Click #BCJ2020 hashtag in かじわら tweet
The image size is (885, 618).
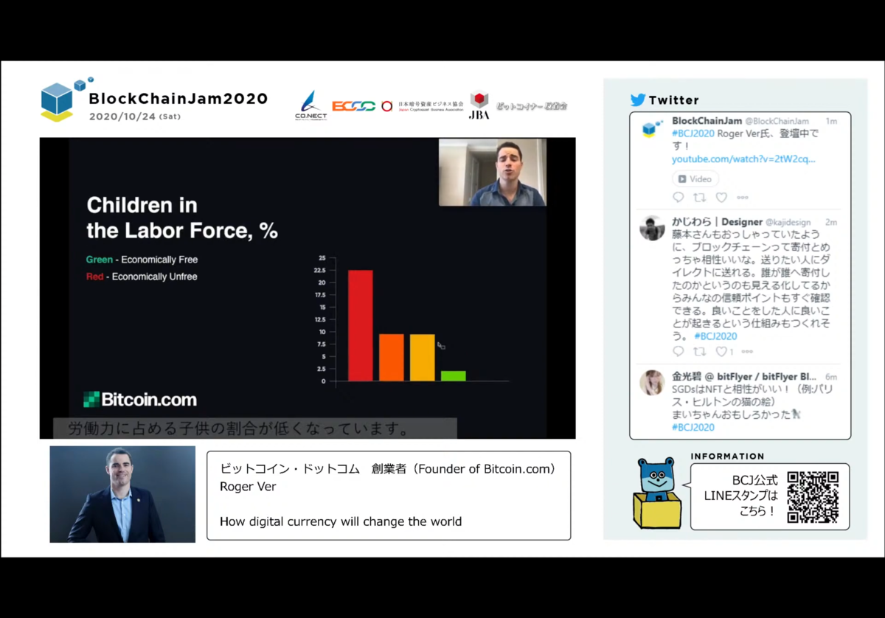[x=715, y=336]
